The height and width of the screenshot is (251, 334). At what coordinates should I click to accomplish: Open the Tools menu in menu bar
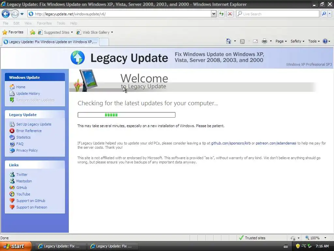click(x=61, y=23)
